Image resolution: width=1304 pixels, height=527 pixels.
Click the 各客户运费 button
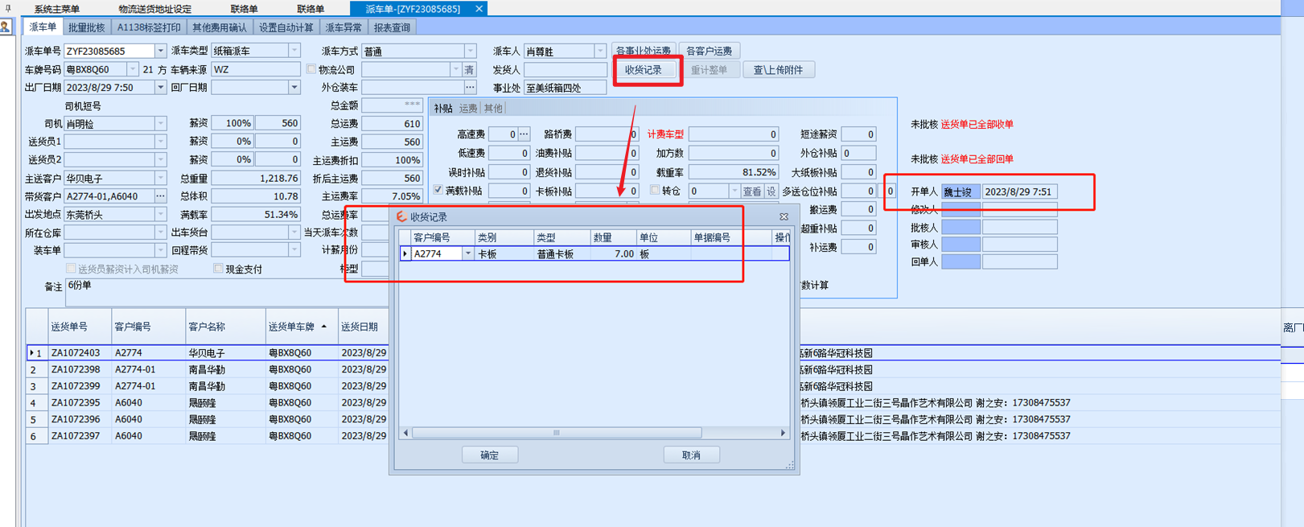pos(709,51)
